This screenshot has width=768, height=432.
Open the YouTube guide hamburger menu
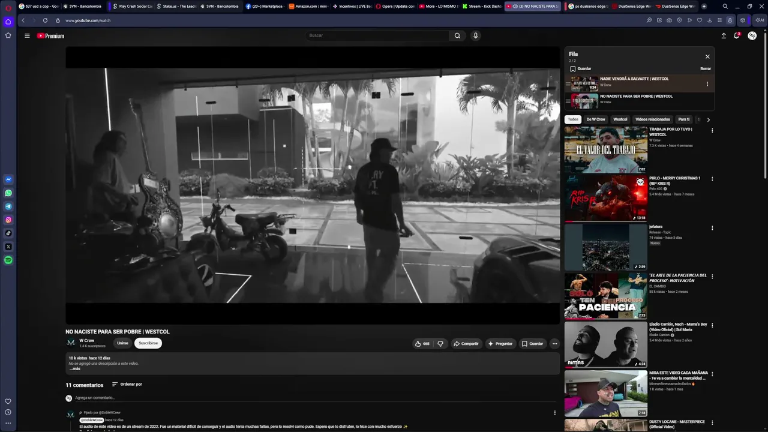27,36
